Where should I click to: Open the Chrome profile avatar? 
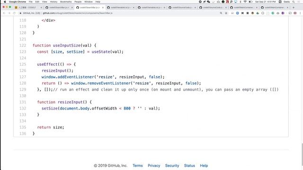[x=295, y=13]
